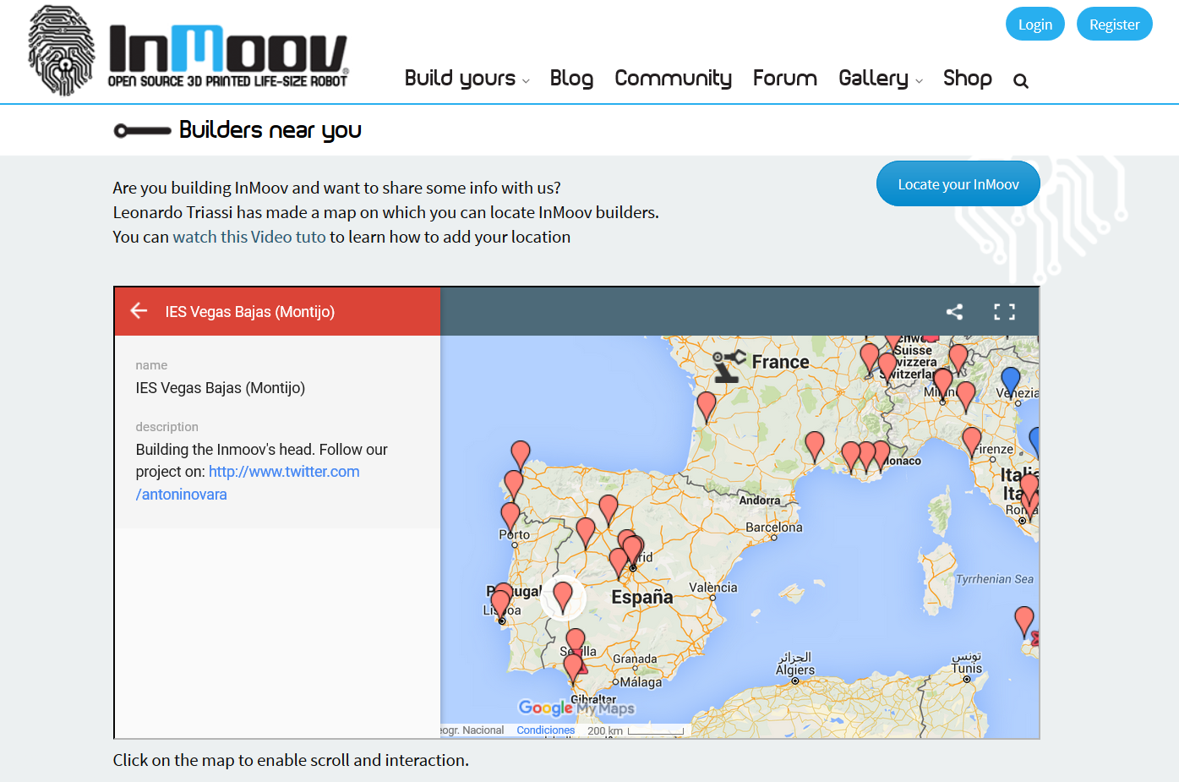This screenshot has width=1179, height=782.
Task: Select the red pin near Tunis
Action: (1023, 620)
